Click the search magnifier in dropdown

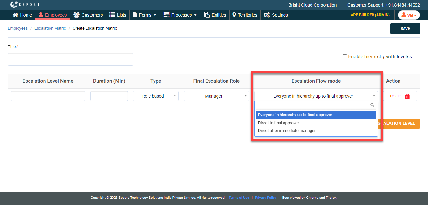tap(372, 105)
